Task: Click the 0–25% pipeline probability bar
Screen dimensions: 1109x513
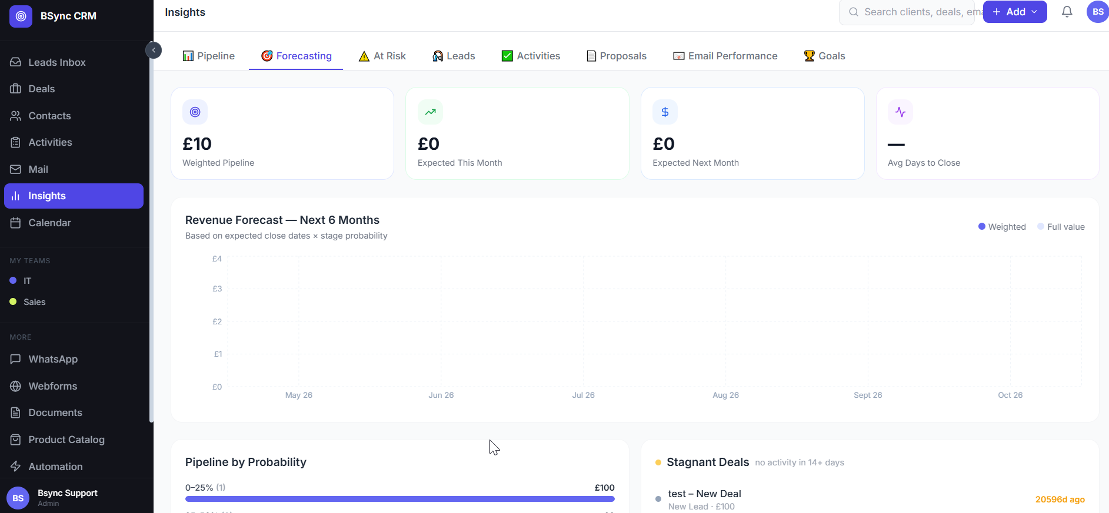Action: (x=400, y=499)
